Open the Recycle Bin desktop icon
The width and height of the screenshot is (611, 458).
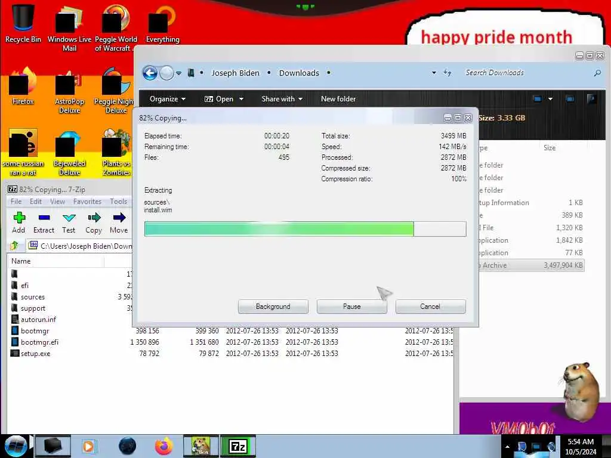coord(23,22)
